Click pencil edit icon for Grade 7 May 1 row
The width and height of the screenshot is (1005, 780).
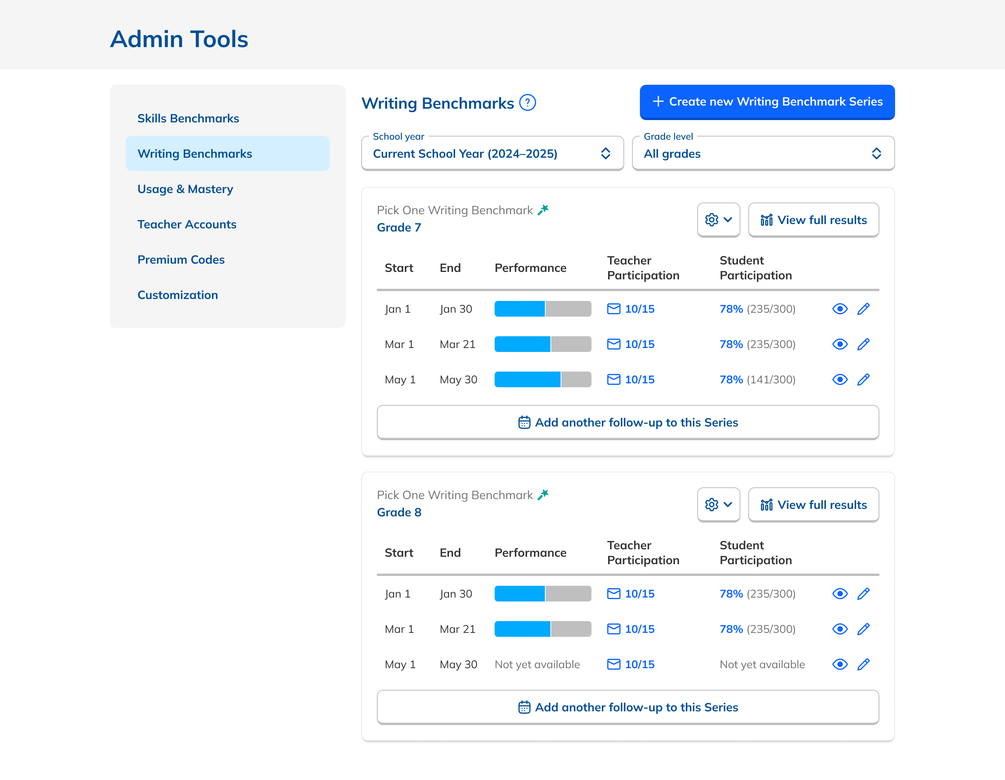863,379
